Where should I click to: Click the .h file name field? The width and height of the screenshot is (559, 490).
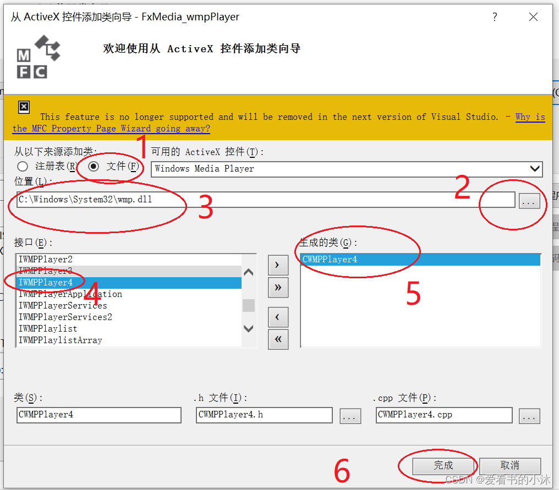coord(264,415)
